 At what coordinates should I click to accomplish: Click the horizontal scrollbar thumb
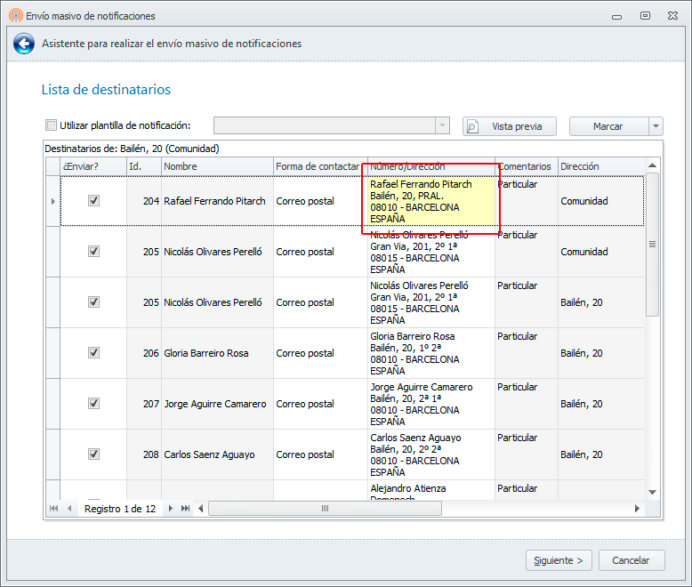pos(326,509)
